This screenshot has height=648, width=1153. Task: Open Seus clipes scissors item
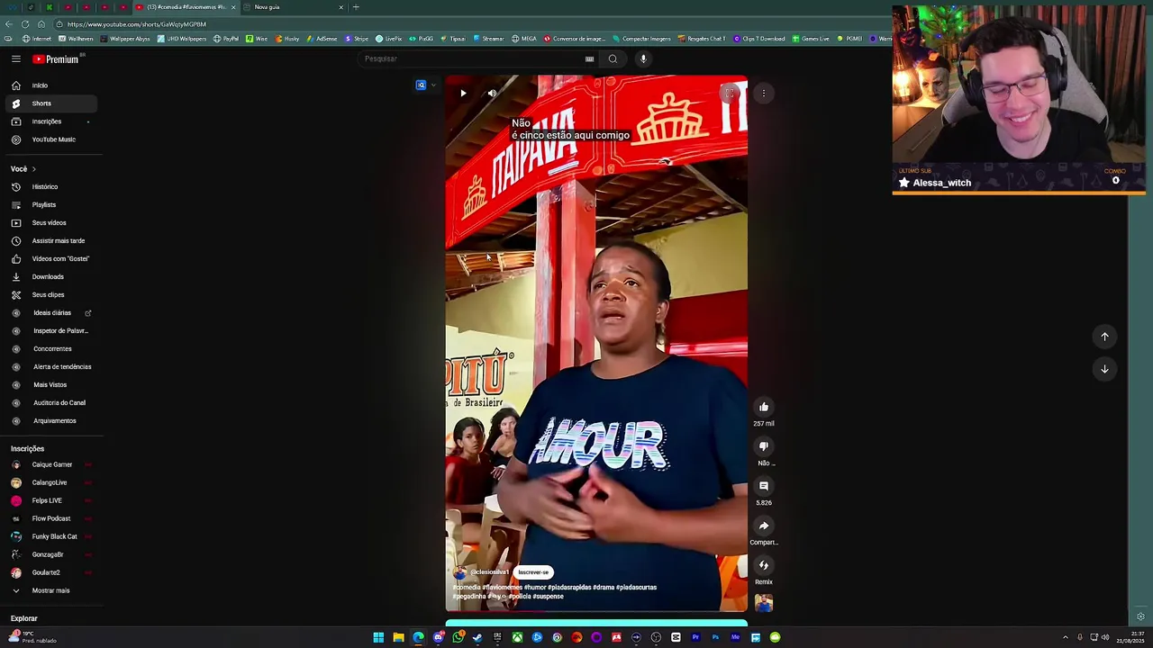tap(50, 295)
